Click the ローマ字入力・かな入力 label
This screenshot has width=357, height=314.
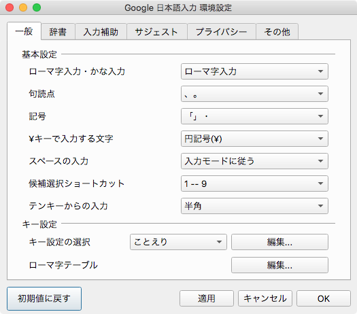click(77, 71)
